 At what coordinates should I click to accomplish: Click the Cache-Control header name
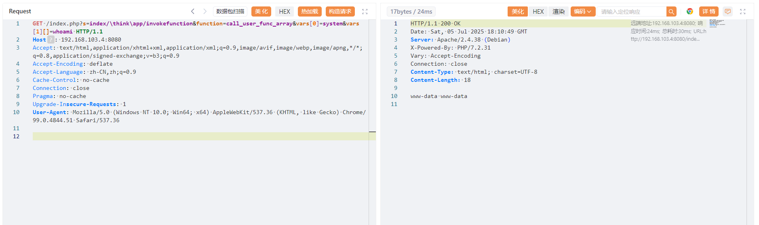pos(55,80)
